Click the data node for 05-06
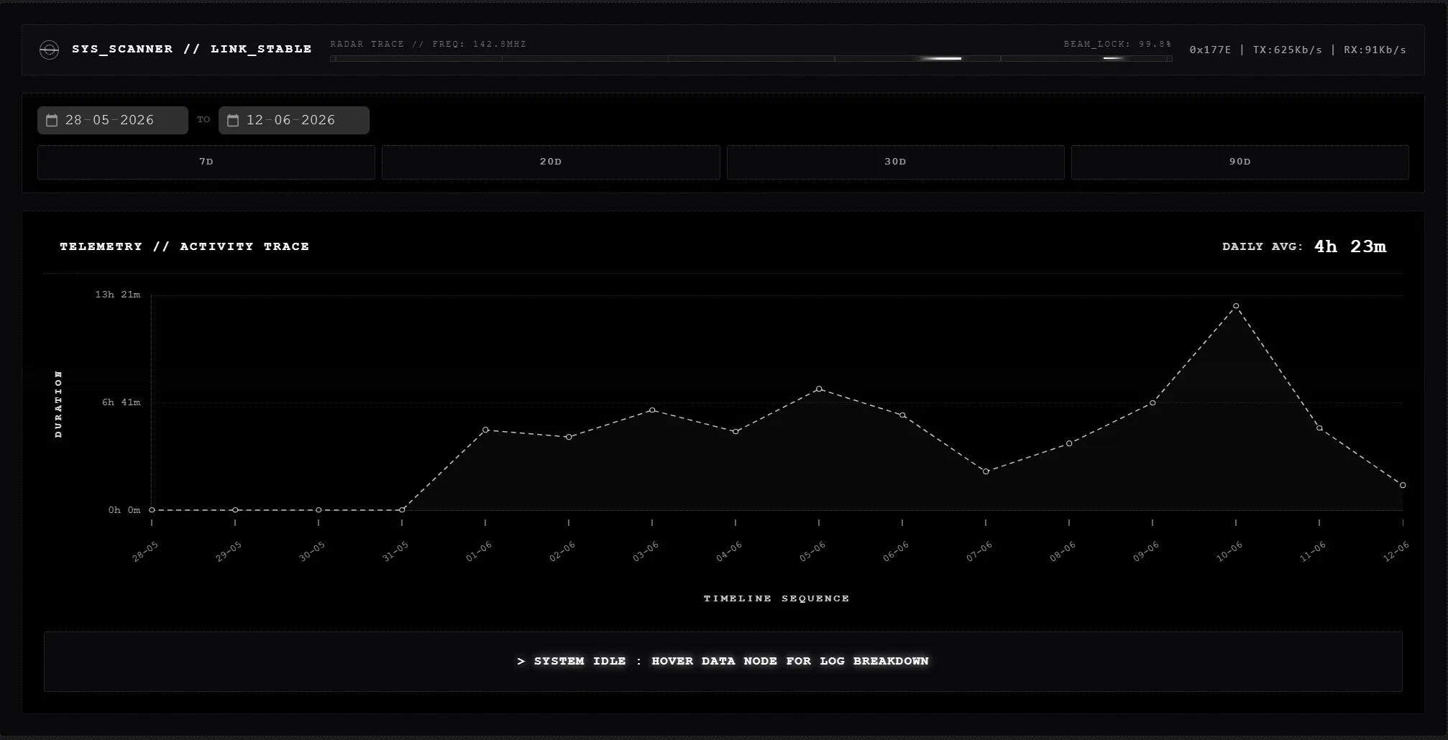This screenshot has width=1448, height=740. pyautogui.click(x=819, y=389)
